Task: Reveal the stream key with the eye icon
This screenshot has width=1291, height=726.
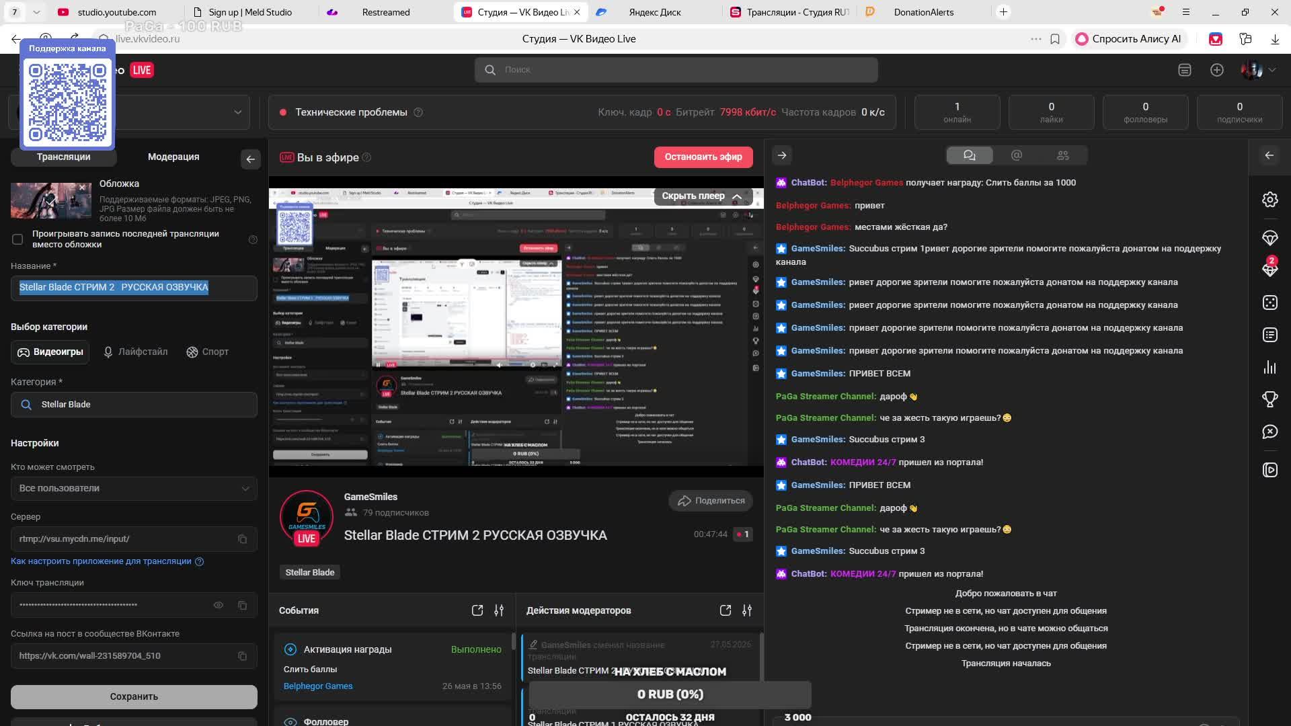Action: [219, 605]
